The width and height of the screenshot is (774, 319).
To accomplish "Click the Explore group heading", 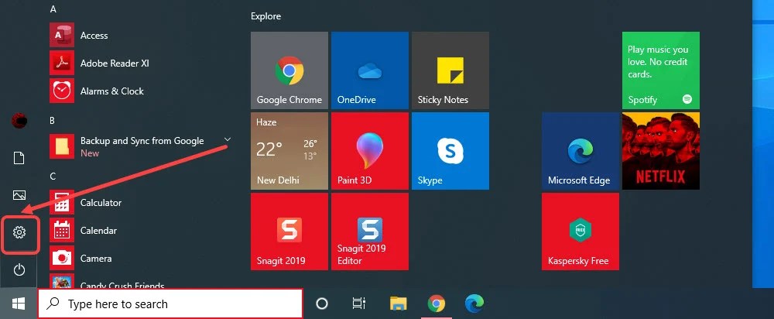I will click(265, 16).
